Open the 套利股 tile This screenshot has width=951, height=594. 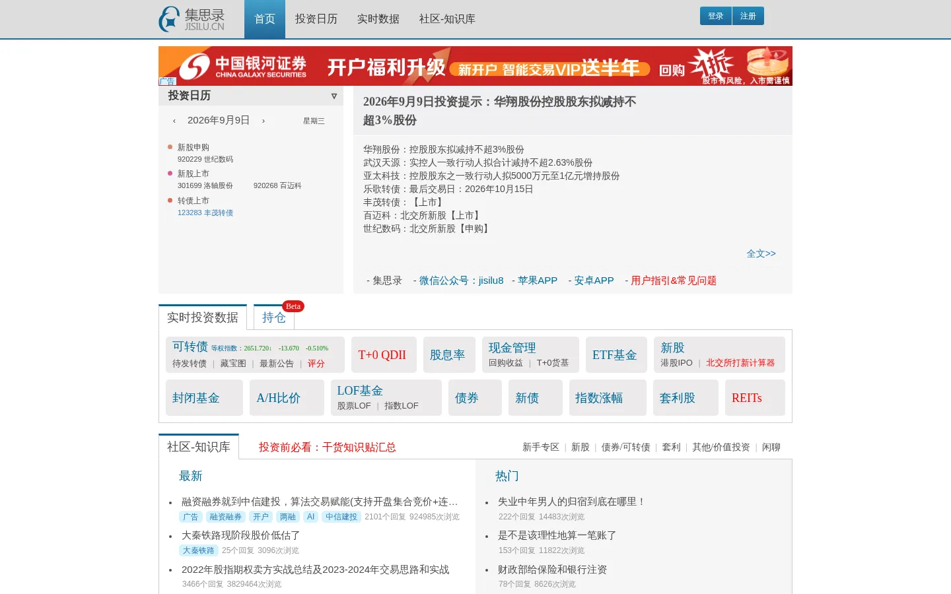point(686,398)
